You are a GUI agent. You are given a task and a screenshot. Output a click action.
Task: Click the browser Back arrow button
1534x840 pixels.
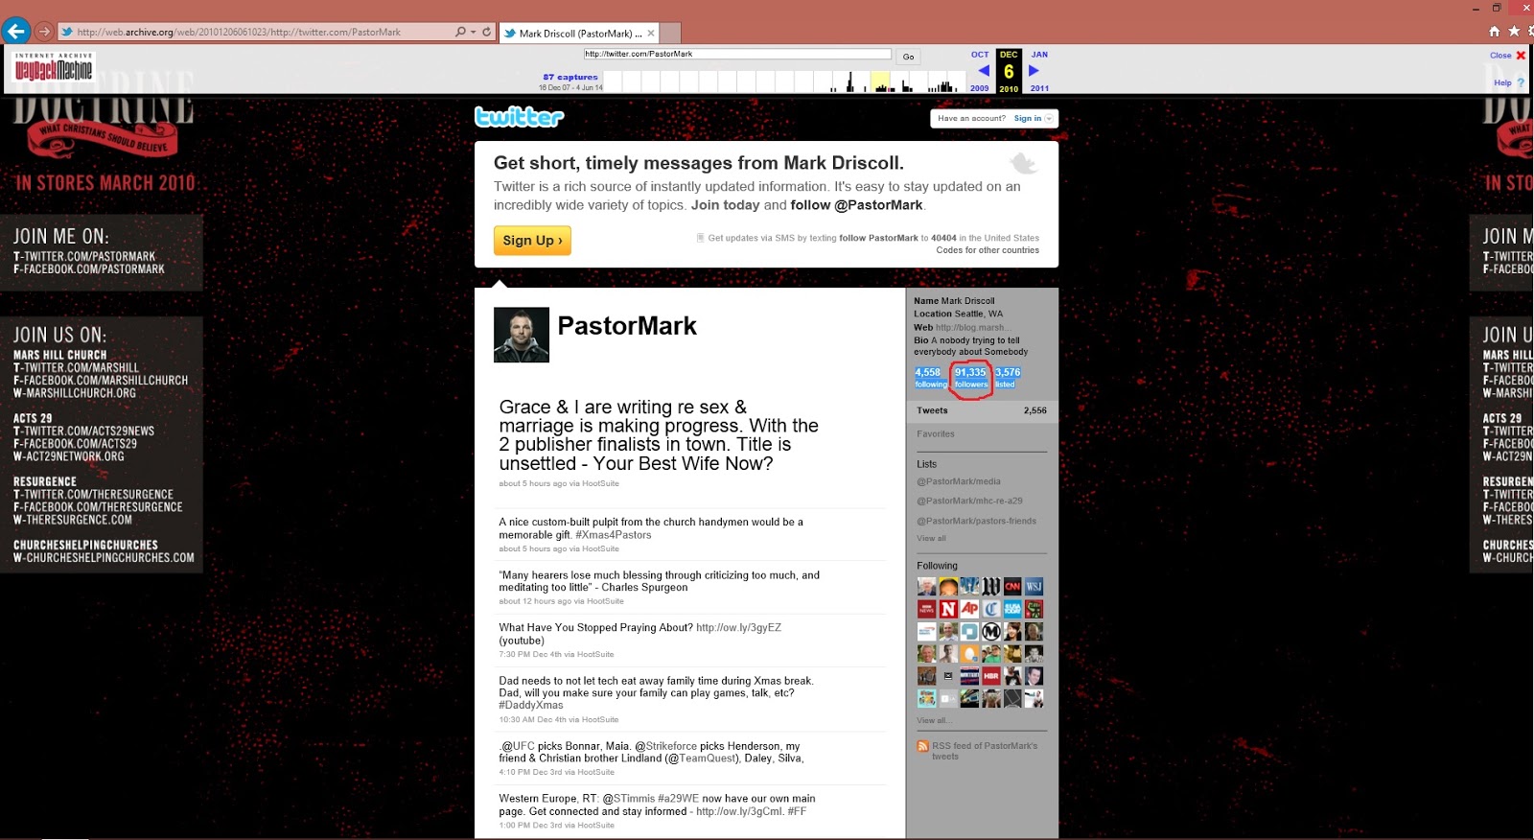click(16, 32)
